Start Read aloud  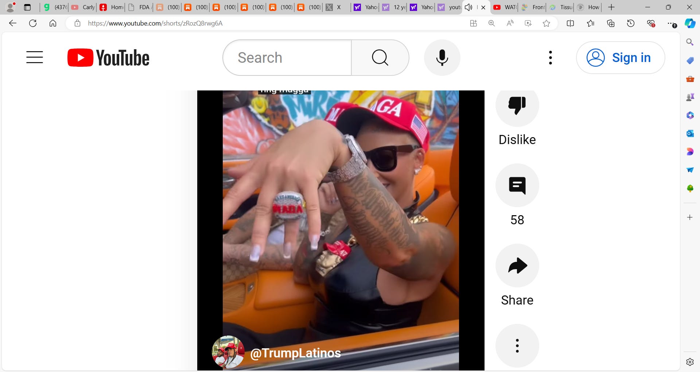click(x=510, y=23)
